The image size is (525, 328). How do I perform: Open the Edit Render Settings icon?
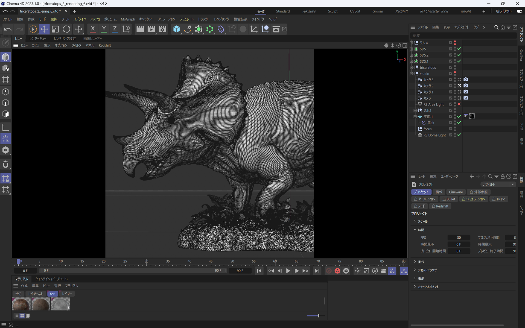point(162,29)
